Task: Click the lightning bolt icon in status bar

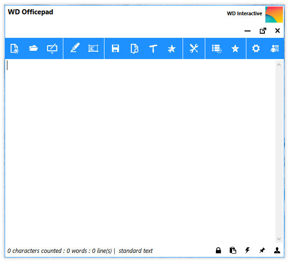Action: (x=248, y=251)
